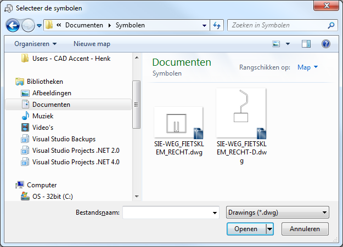Change view using the view mode icon
Screen dimensions: 343x247
tap(277, 43)
